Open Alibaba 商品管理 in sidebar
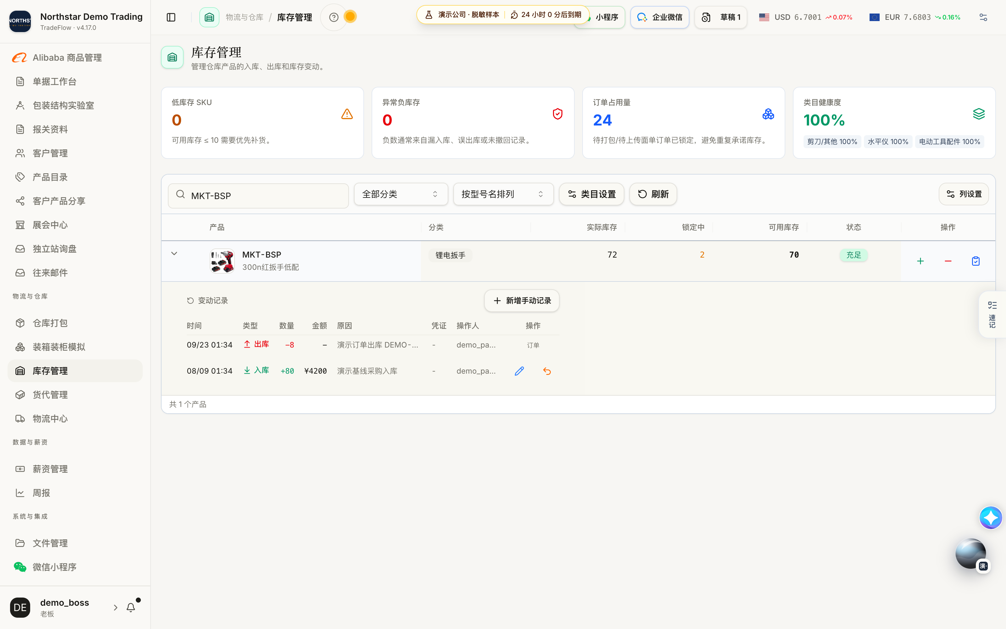 [x=75, y=58]
